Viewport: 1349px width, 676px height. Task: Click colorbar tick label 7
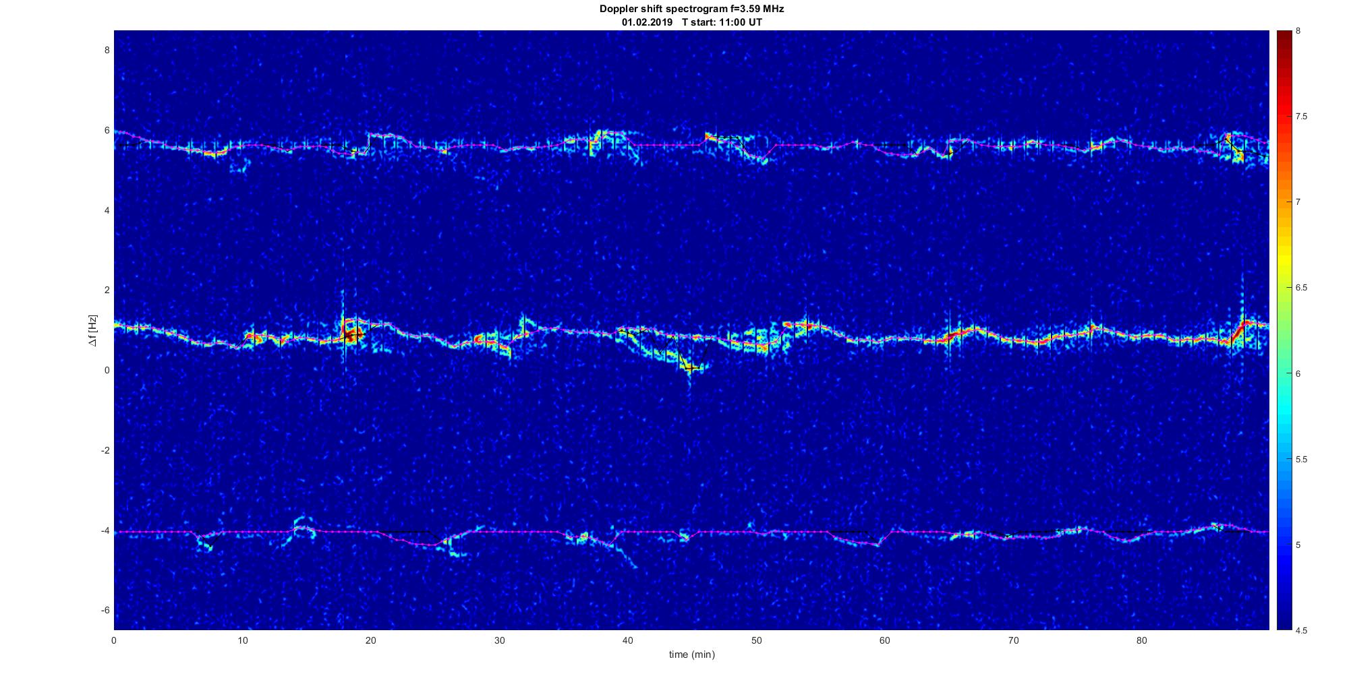coord(1298,202)
